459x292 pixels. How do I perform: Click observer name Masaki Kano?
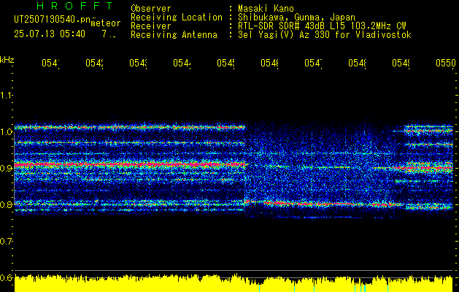(266, 9)
